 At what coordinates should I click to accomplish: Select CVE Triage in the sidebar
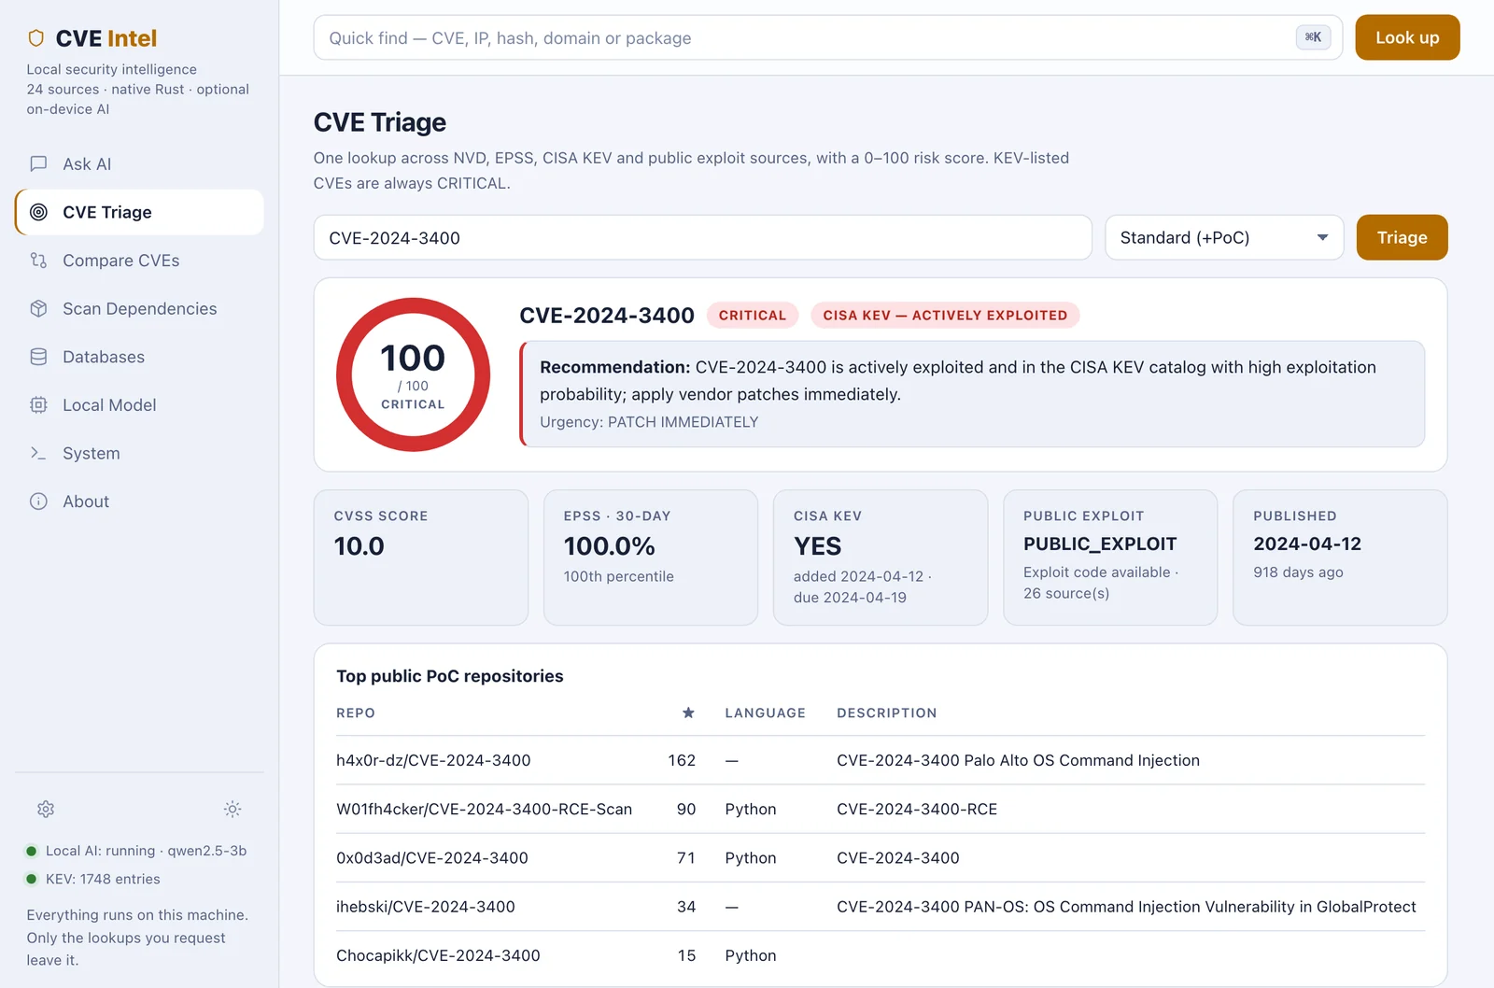coord(139,212)
